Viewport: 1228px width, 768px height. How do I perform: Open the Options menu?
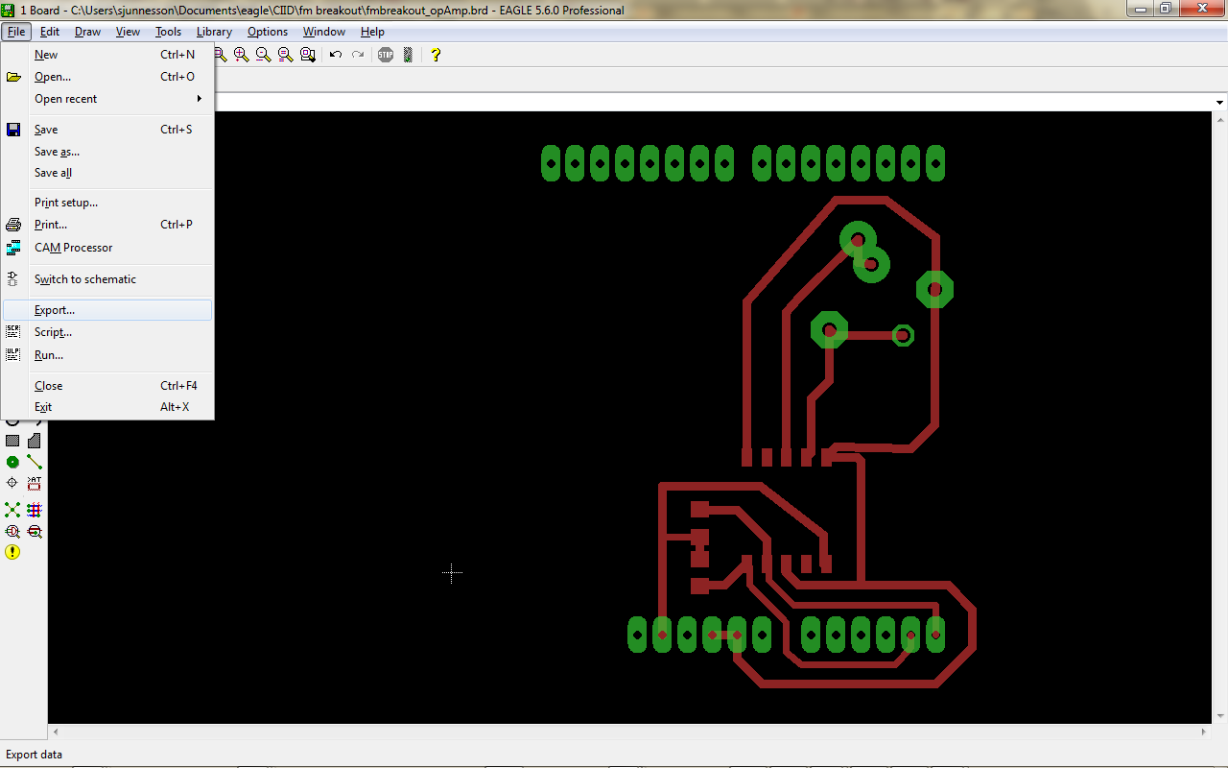(268, 32)
